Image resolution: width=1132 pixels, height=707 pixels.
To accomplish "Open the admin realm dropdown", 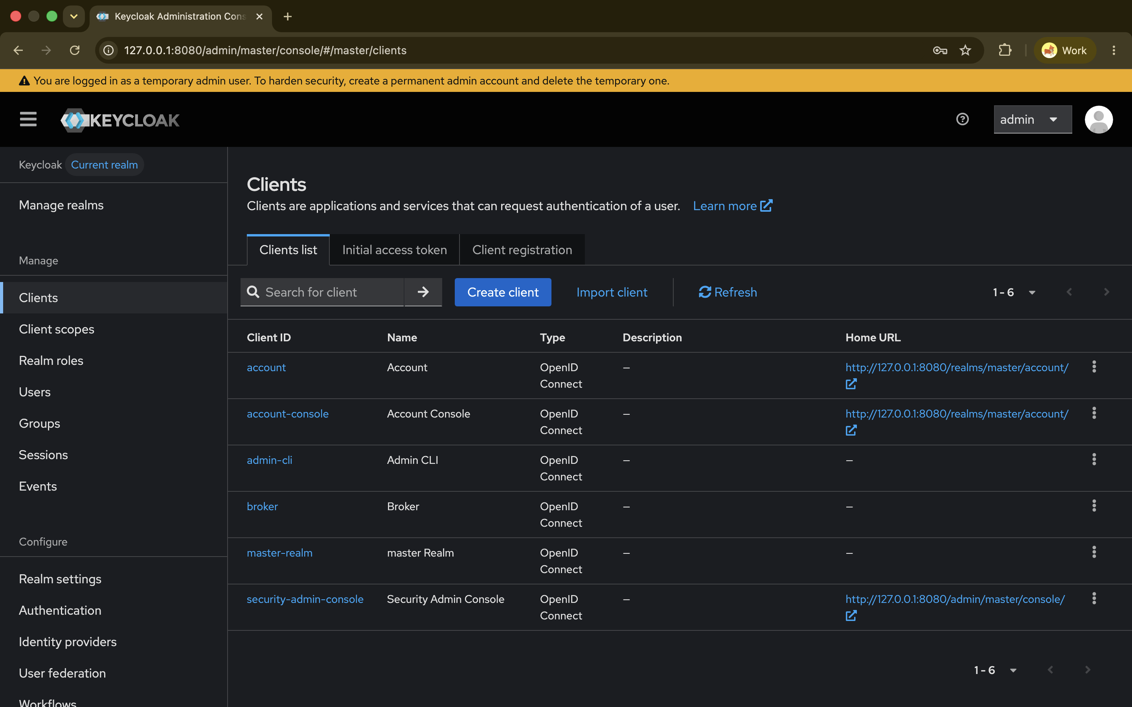I will (1033, 119).
